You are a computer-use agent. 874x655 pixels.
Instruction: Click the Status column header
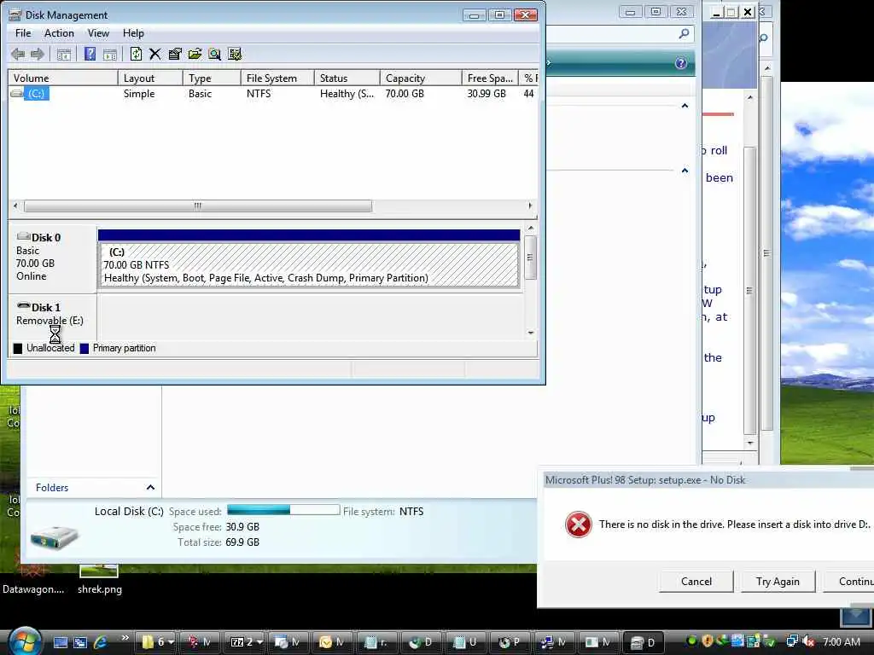[x=347, y=78]
